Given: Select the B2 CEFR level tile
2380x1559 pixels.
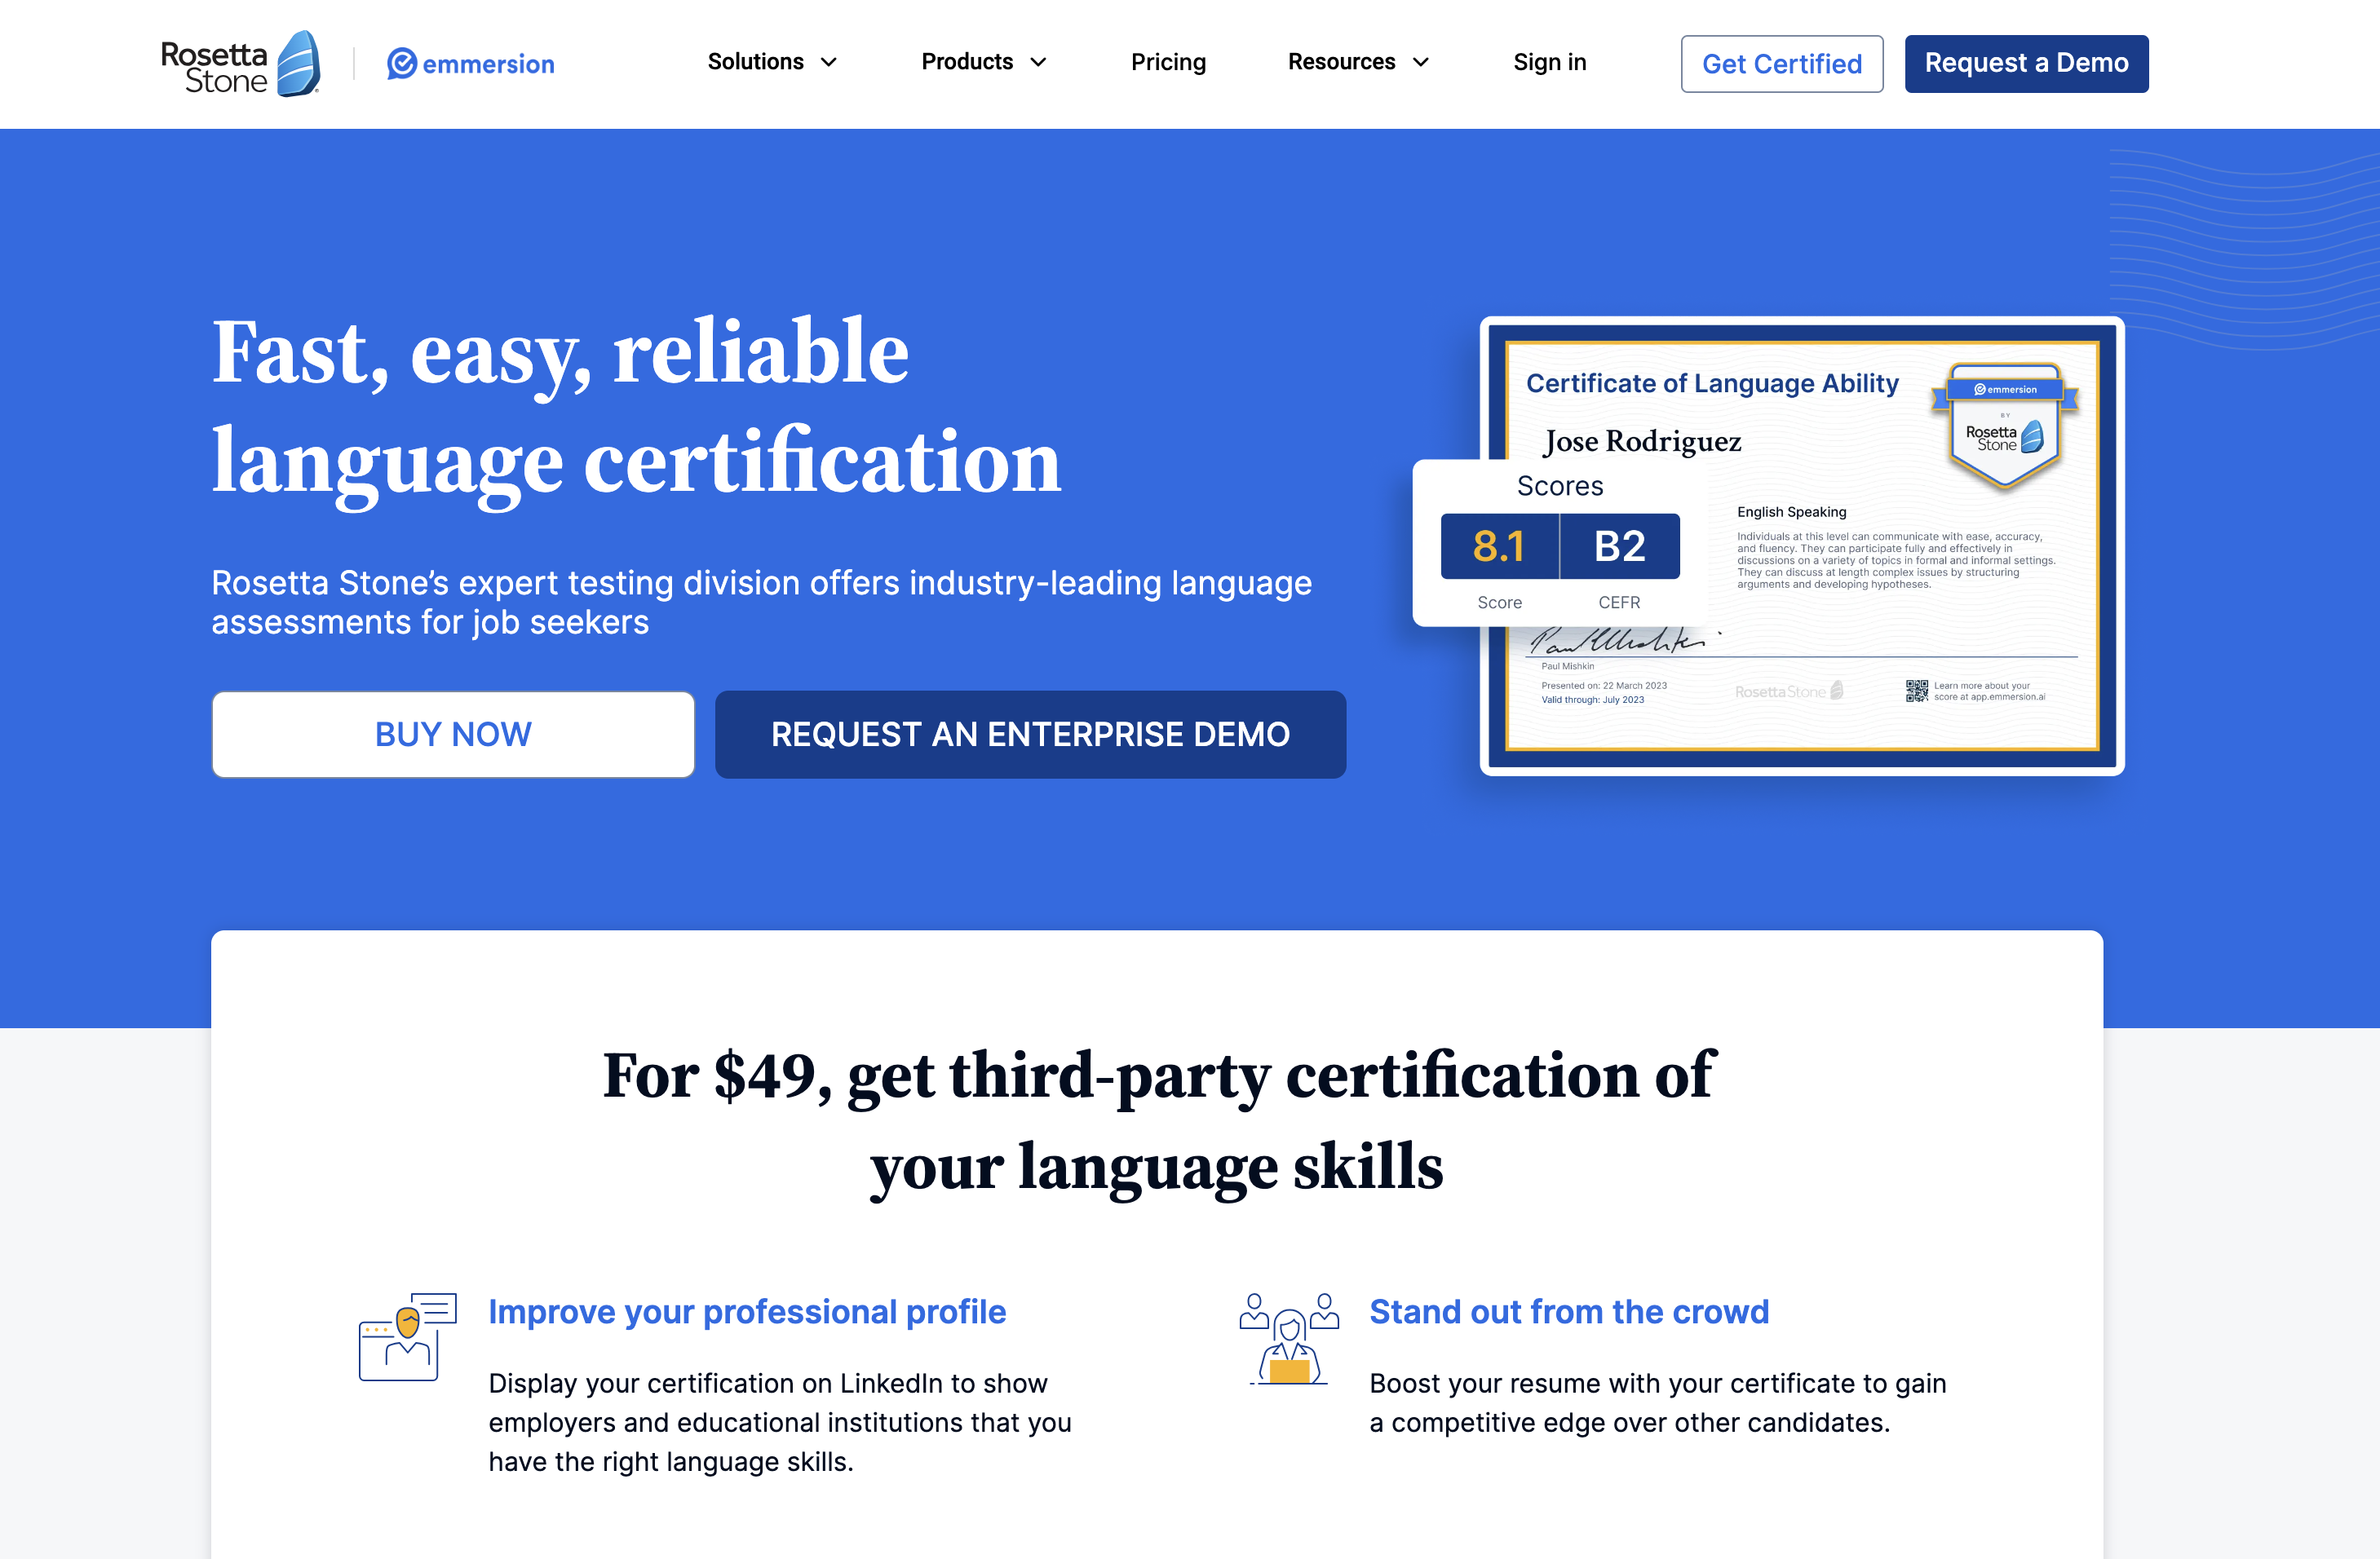Looking at the screenshot, I should click(x=1620, y=546).
